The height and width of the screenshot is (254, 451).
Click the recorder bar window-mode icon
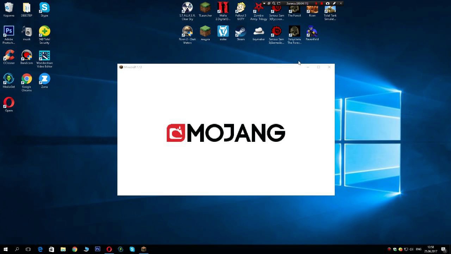(269, 4)
